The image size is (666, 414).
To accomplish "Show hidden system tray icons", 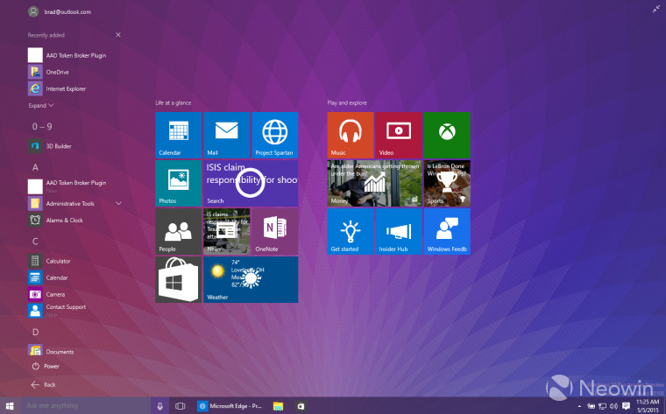I will tap(579, 406).
